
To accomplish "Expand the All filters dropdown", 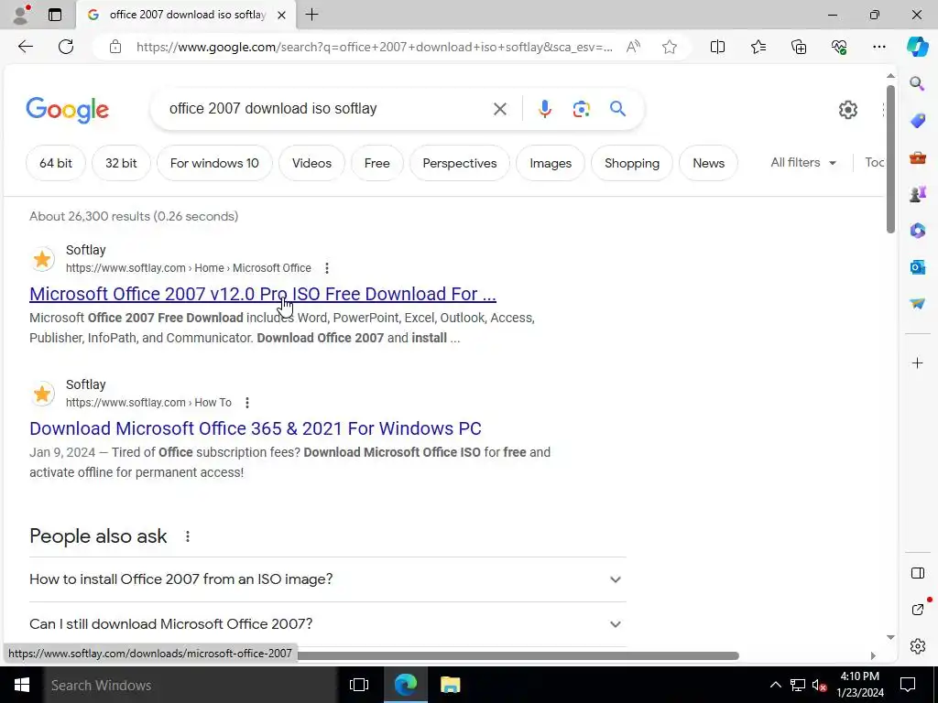I will click(802, 163).
